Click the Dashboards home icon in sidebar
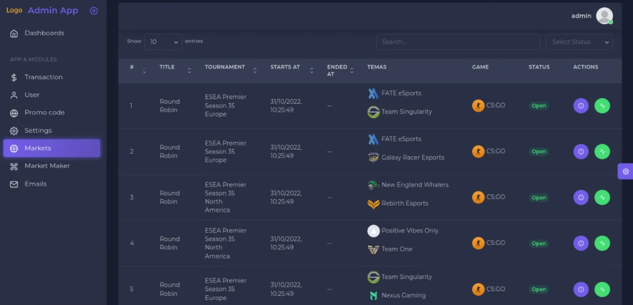Image resolution: width=633 pixels, height=305 pixels. 14,33
